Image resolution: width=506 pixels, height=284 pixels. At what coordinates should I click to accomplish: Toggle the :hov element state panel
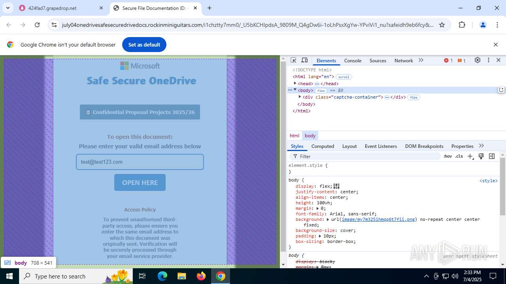click(x=447, y=156)
